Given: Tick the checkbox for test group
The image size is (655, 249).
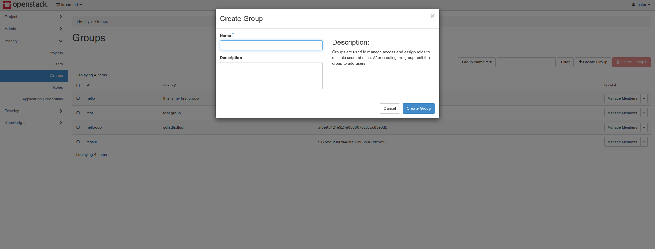Looking at the screenshot, I should [x=78, y=113].
